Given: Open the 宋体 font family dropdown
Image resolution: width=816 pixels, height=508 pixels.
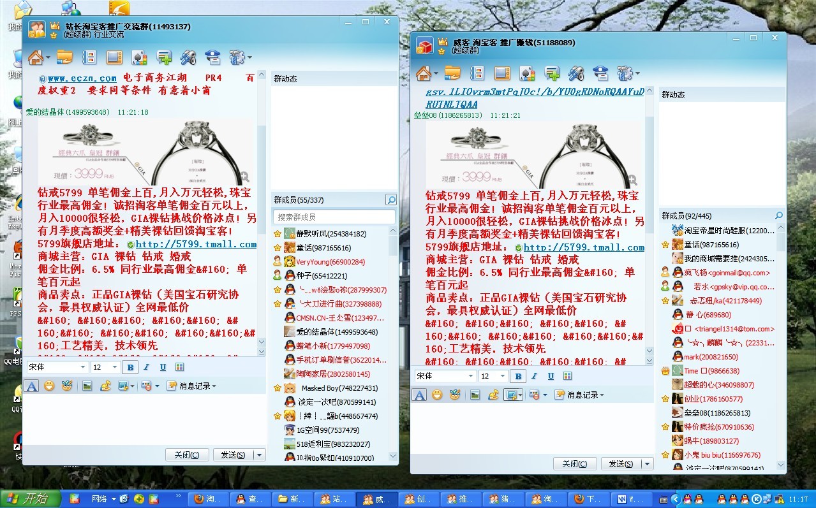Looking at the screenshot, I should click(57, 366).
